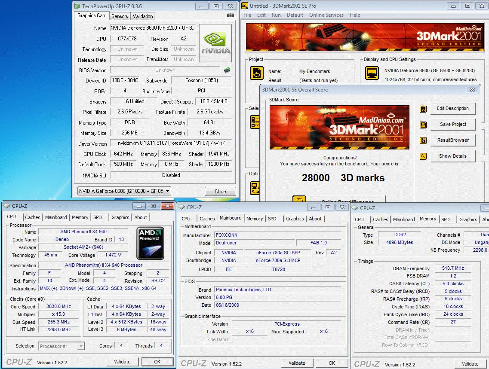Click the NVIDIA logo in GPU-Z
This screenshot has width=489, height=369.
pyautogui.click(x=215, y=43)
